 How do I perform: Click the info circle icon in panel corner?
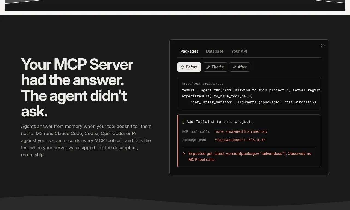click(x=323, y=46)
